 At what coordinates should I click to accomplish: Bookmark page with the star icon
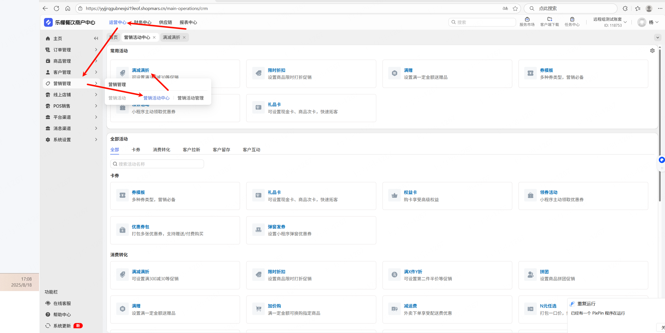pyautogui.click(x=515, y=8)
